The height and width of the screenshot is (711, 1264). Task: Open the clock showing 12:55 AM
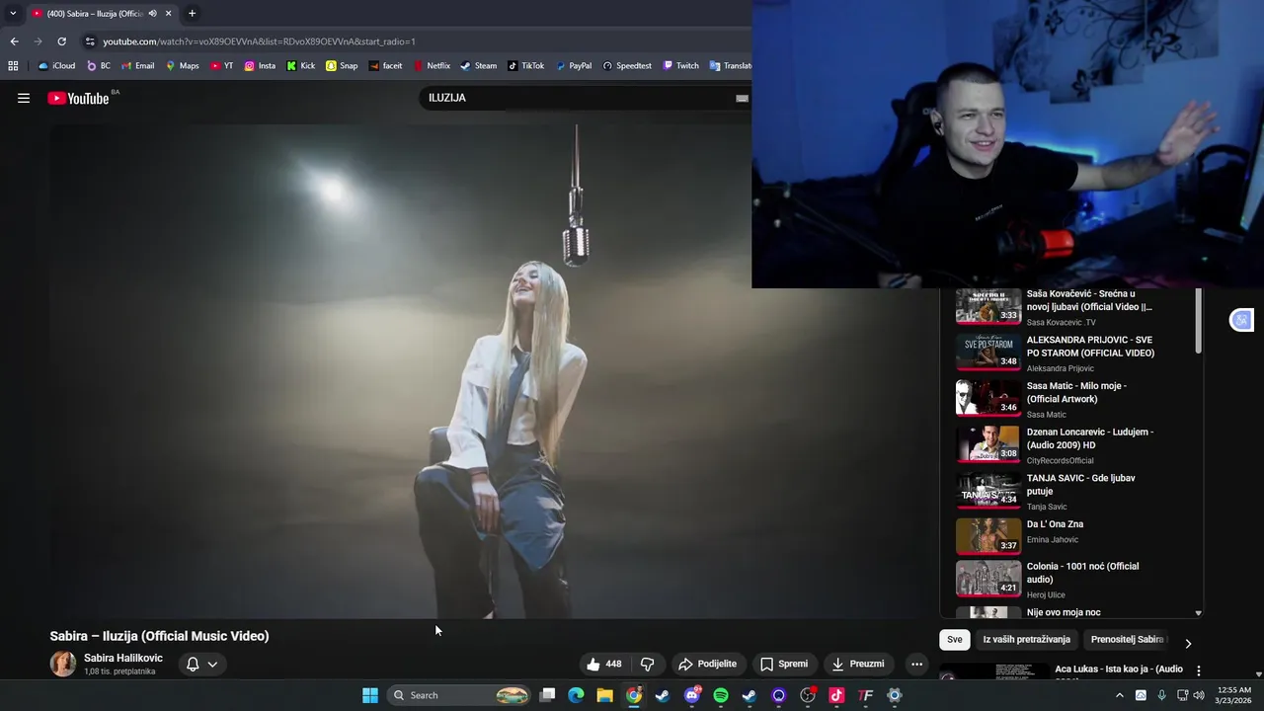tap(1234, 695)
